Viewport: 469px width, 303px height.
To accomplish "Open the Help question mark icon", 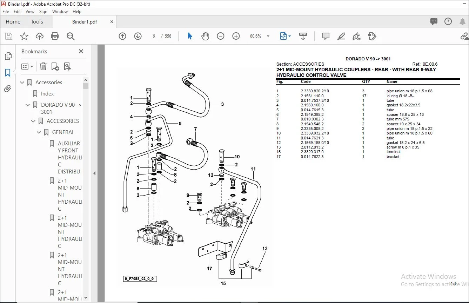I will tap(448, 21).
